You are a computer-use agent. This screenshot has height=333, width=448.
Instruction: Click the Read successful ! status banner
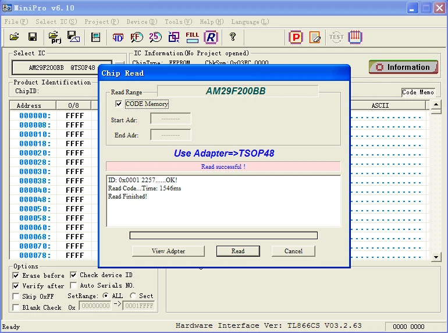[223, 166]
